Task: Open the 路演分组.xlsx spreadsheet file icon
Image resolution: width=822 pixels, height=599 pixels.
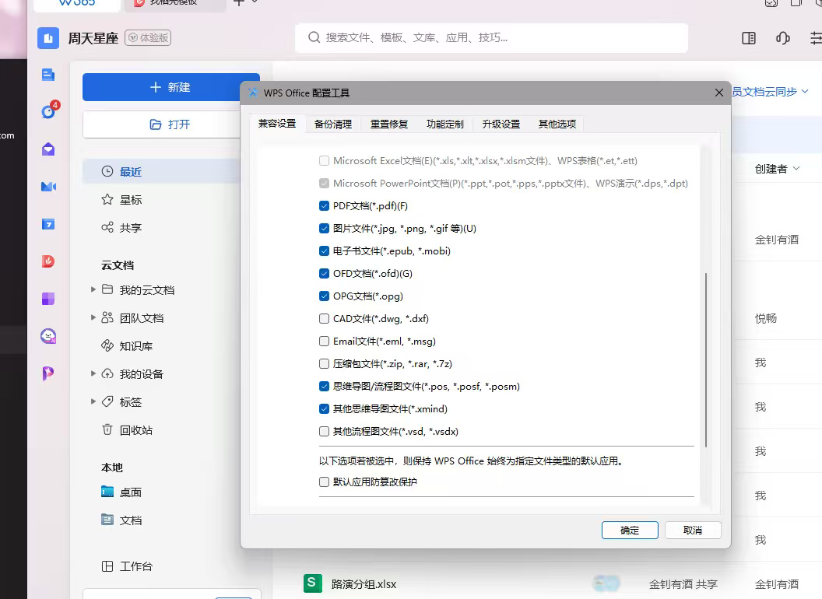Action: (x=313, y=583)
